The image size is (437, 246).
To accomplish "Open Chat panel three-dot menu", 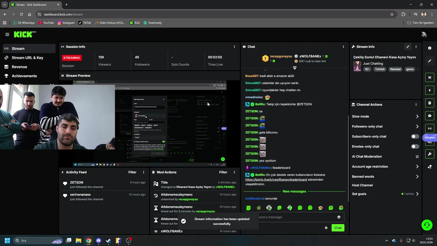I will click(343, 47).
